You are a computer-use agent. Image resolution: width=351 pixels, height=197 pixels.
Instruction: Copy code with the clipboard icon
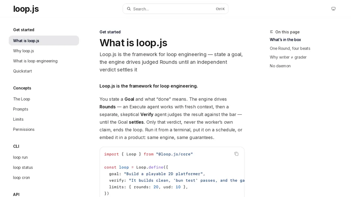(236, 154)
